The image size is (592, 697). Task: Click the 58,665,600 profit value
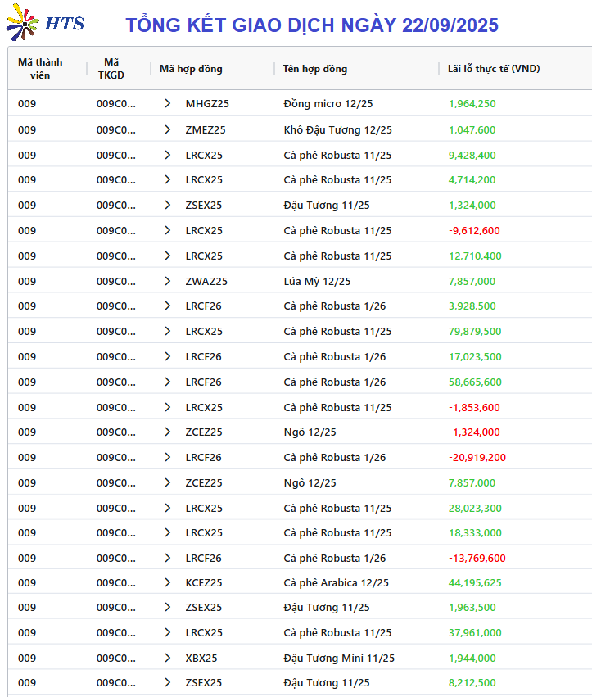point(475,382)
